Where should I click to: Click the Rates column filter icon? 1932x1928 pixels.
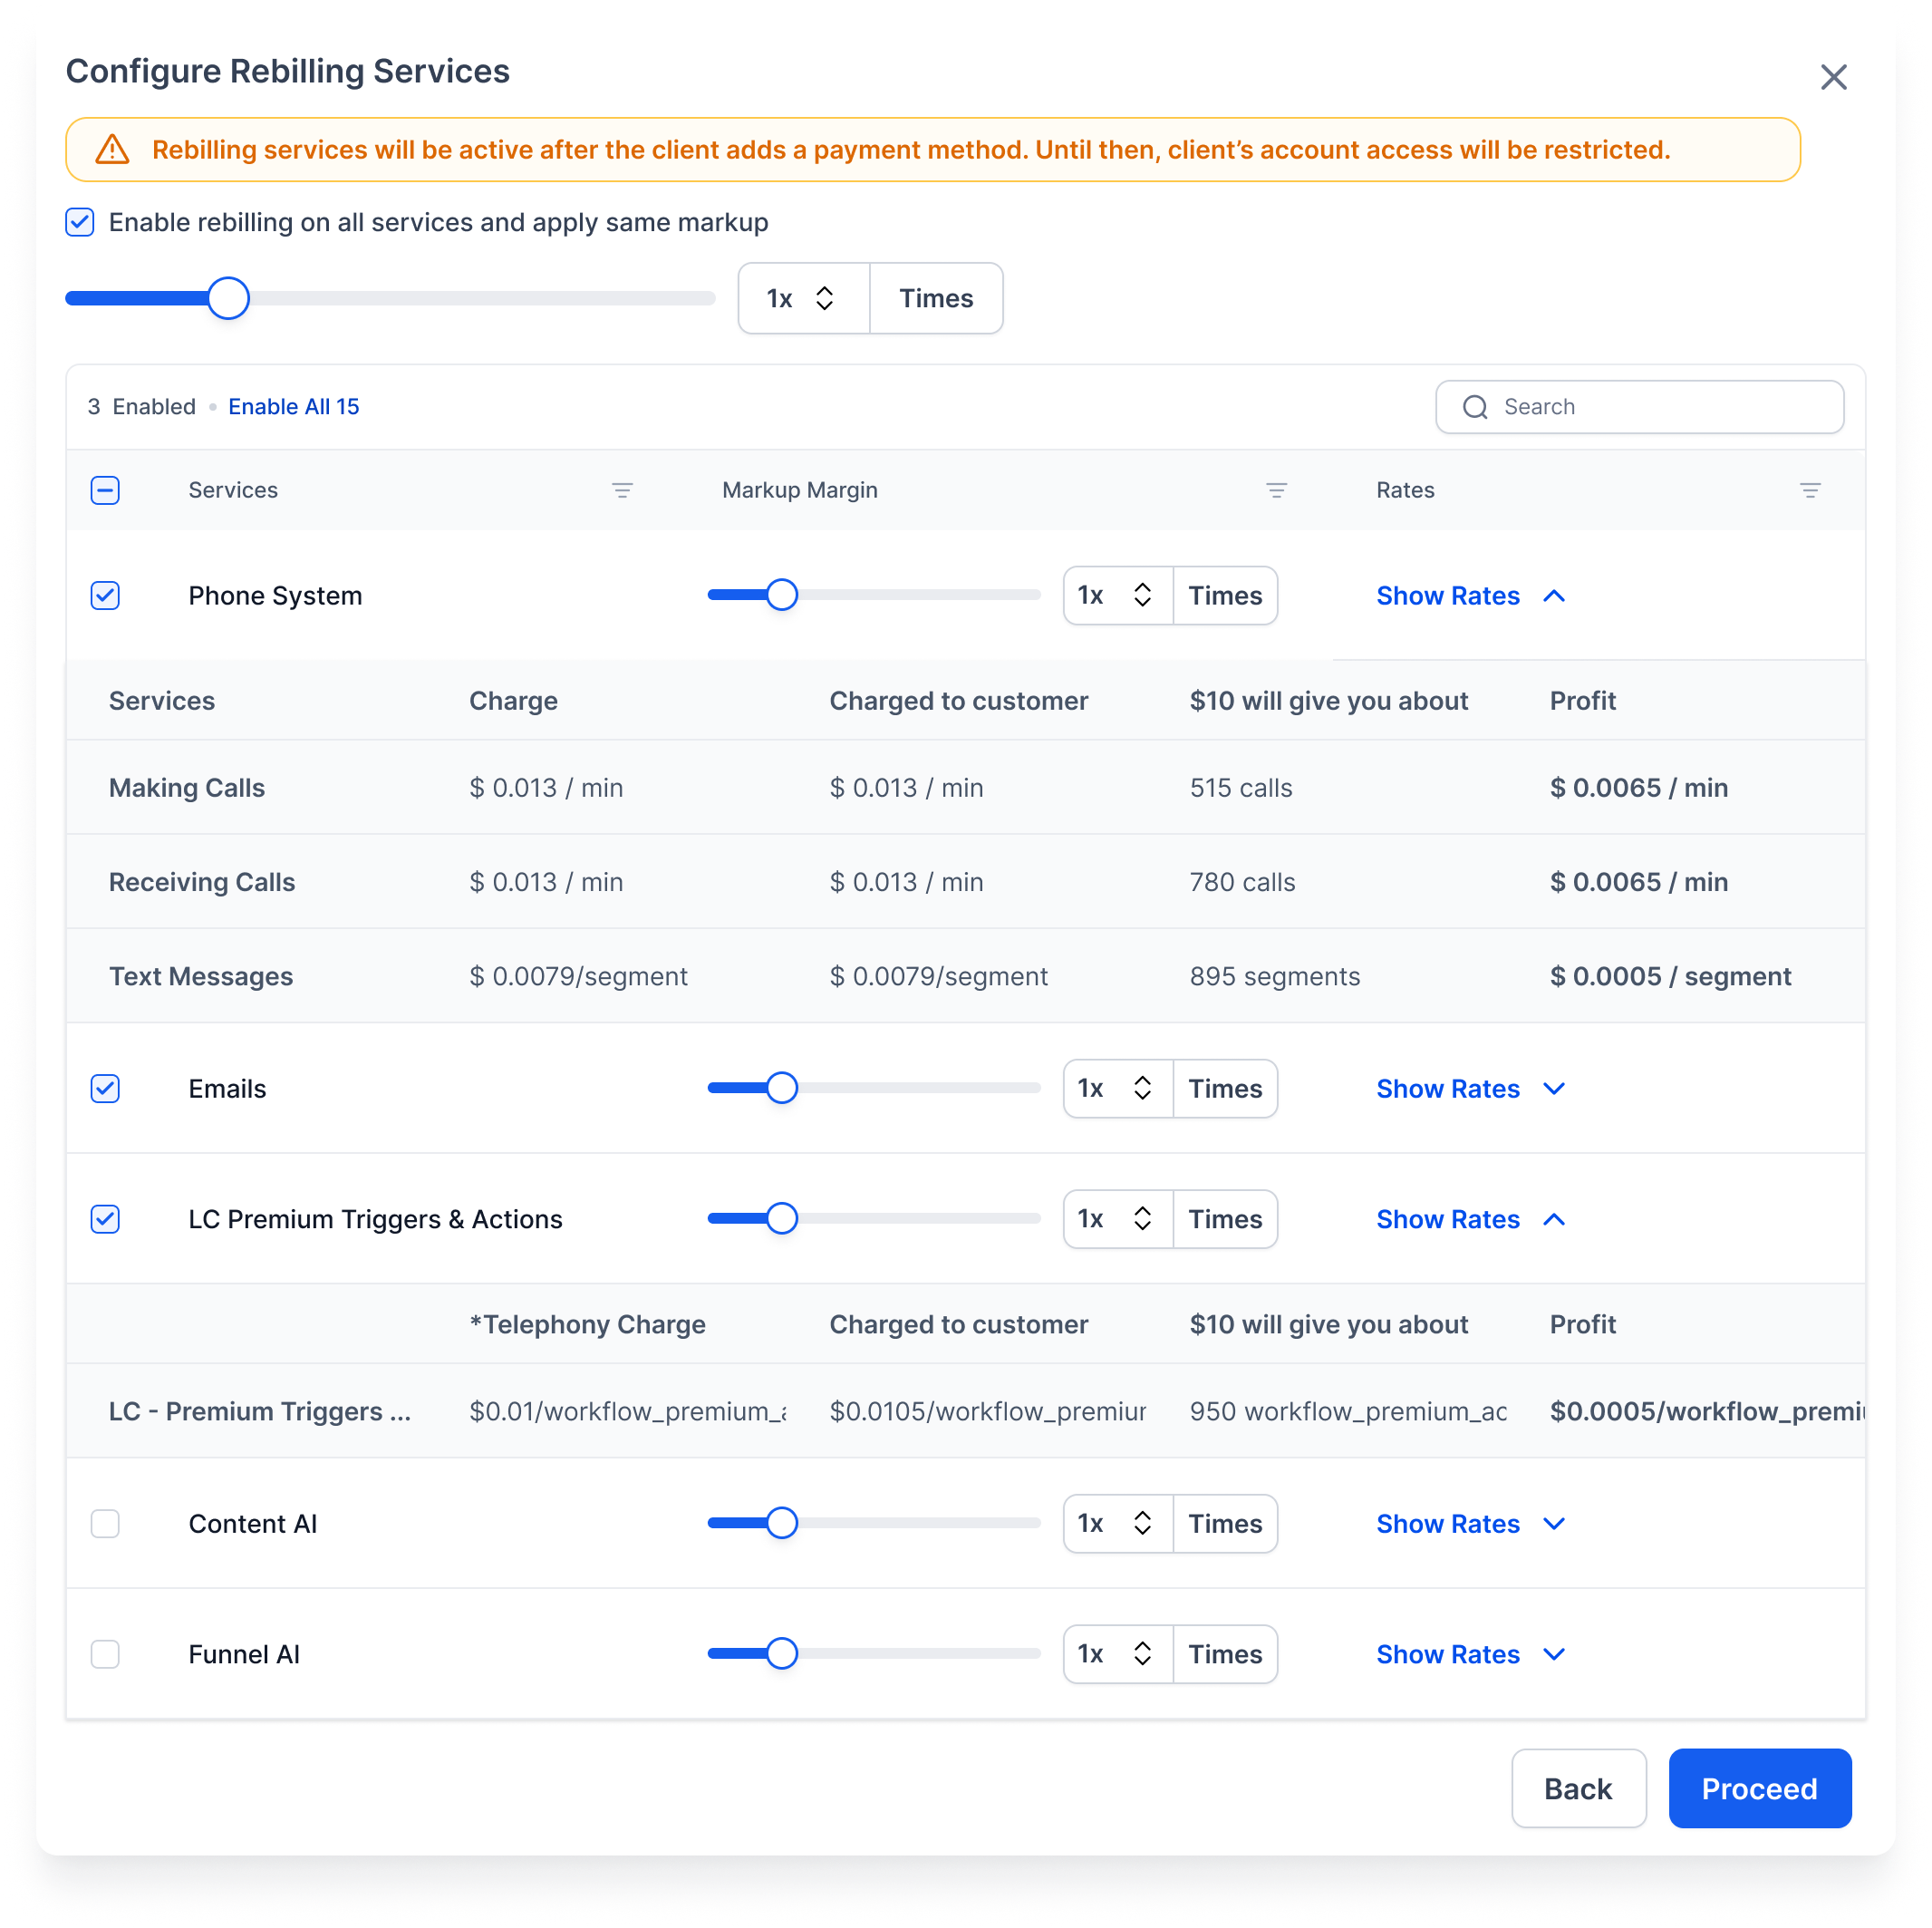tap(1809, 490)
